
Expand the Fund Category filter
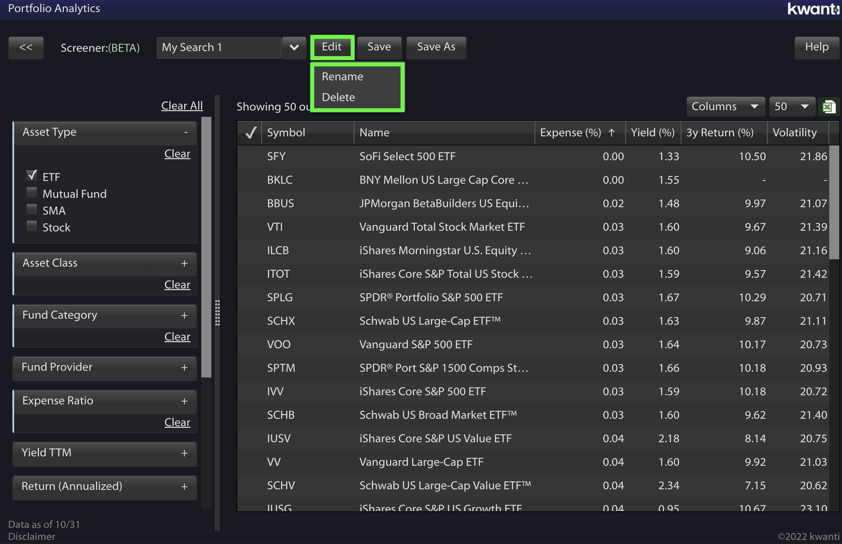[x=184, y=315]
